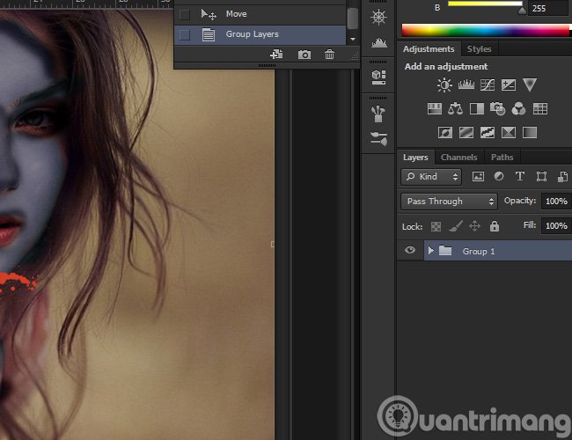Toggle lock position

(474, 226)
